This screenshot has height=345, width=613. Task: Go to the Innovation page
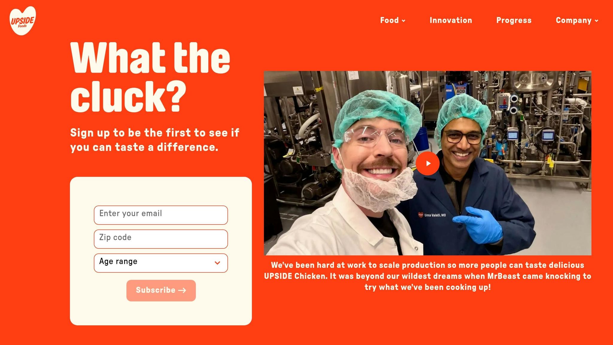451,20
